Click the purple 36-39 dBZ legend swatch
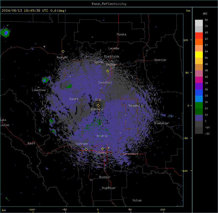This screenshot has height=213, width=218. 199,86
